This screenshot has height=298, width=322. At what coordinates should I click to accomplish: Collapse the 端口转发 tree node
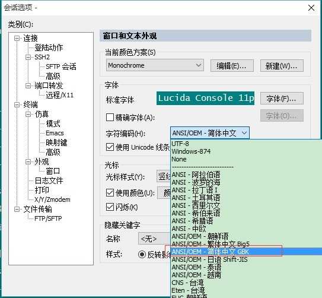click(x=28, y=85)
